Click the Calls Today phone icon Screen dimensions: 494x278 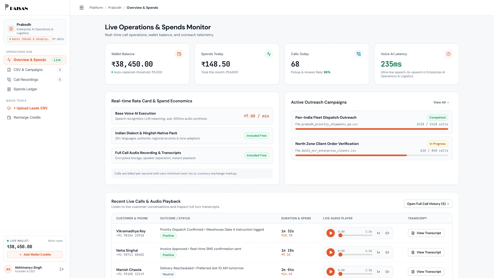359,54
